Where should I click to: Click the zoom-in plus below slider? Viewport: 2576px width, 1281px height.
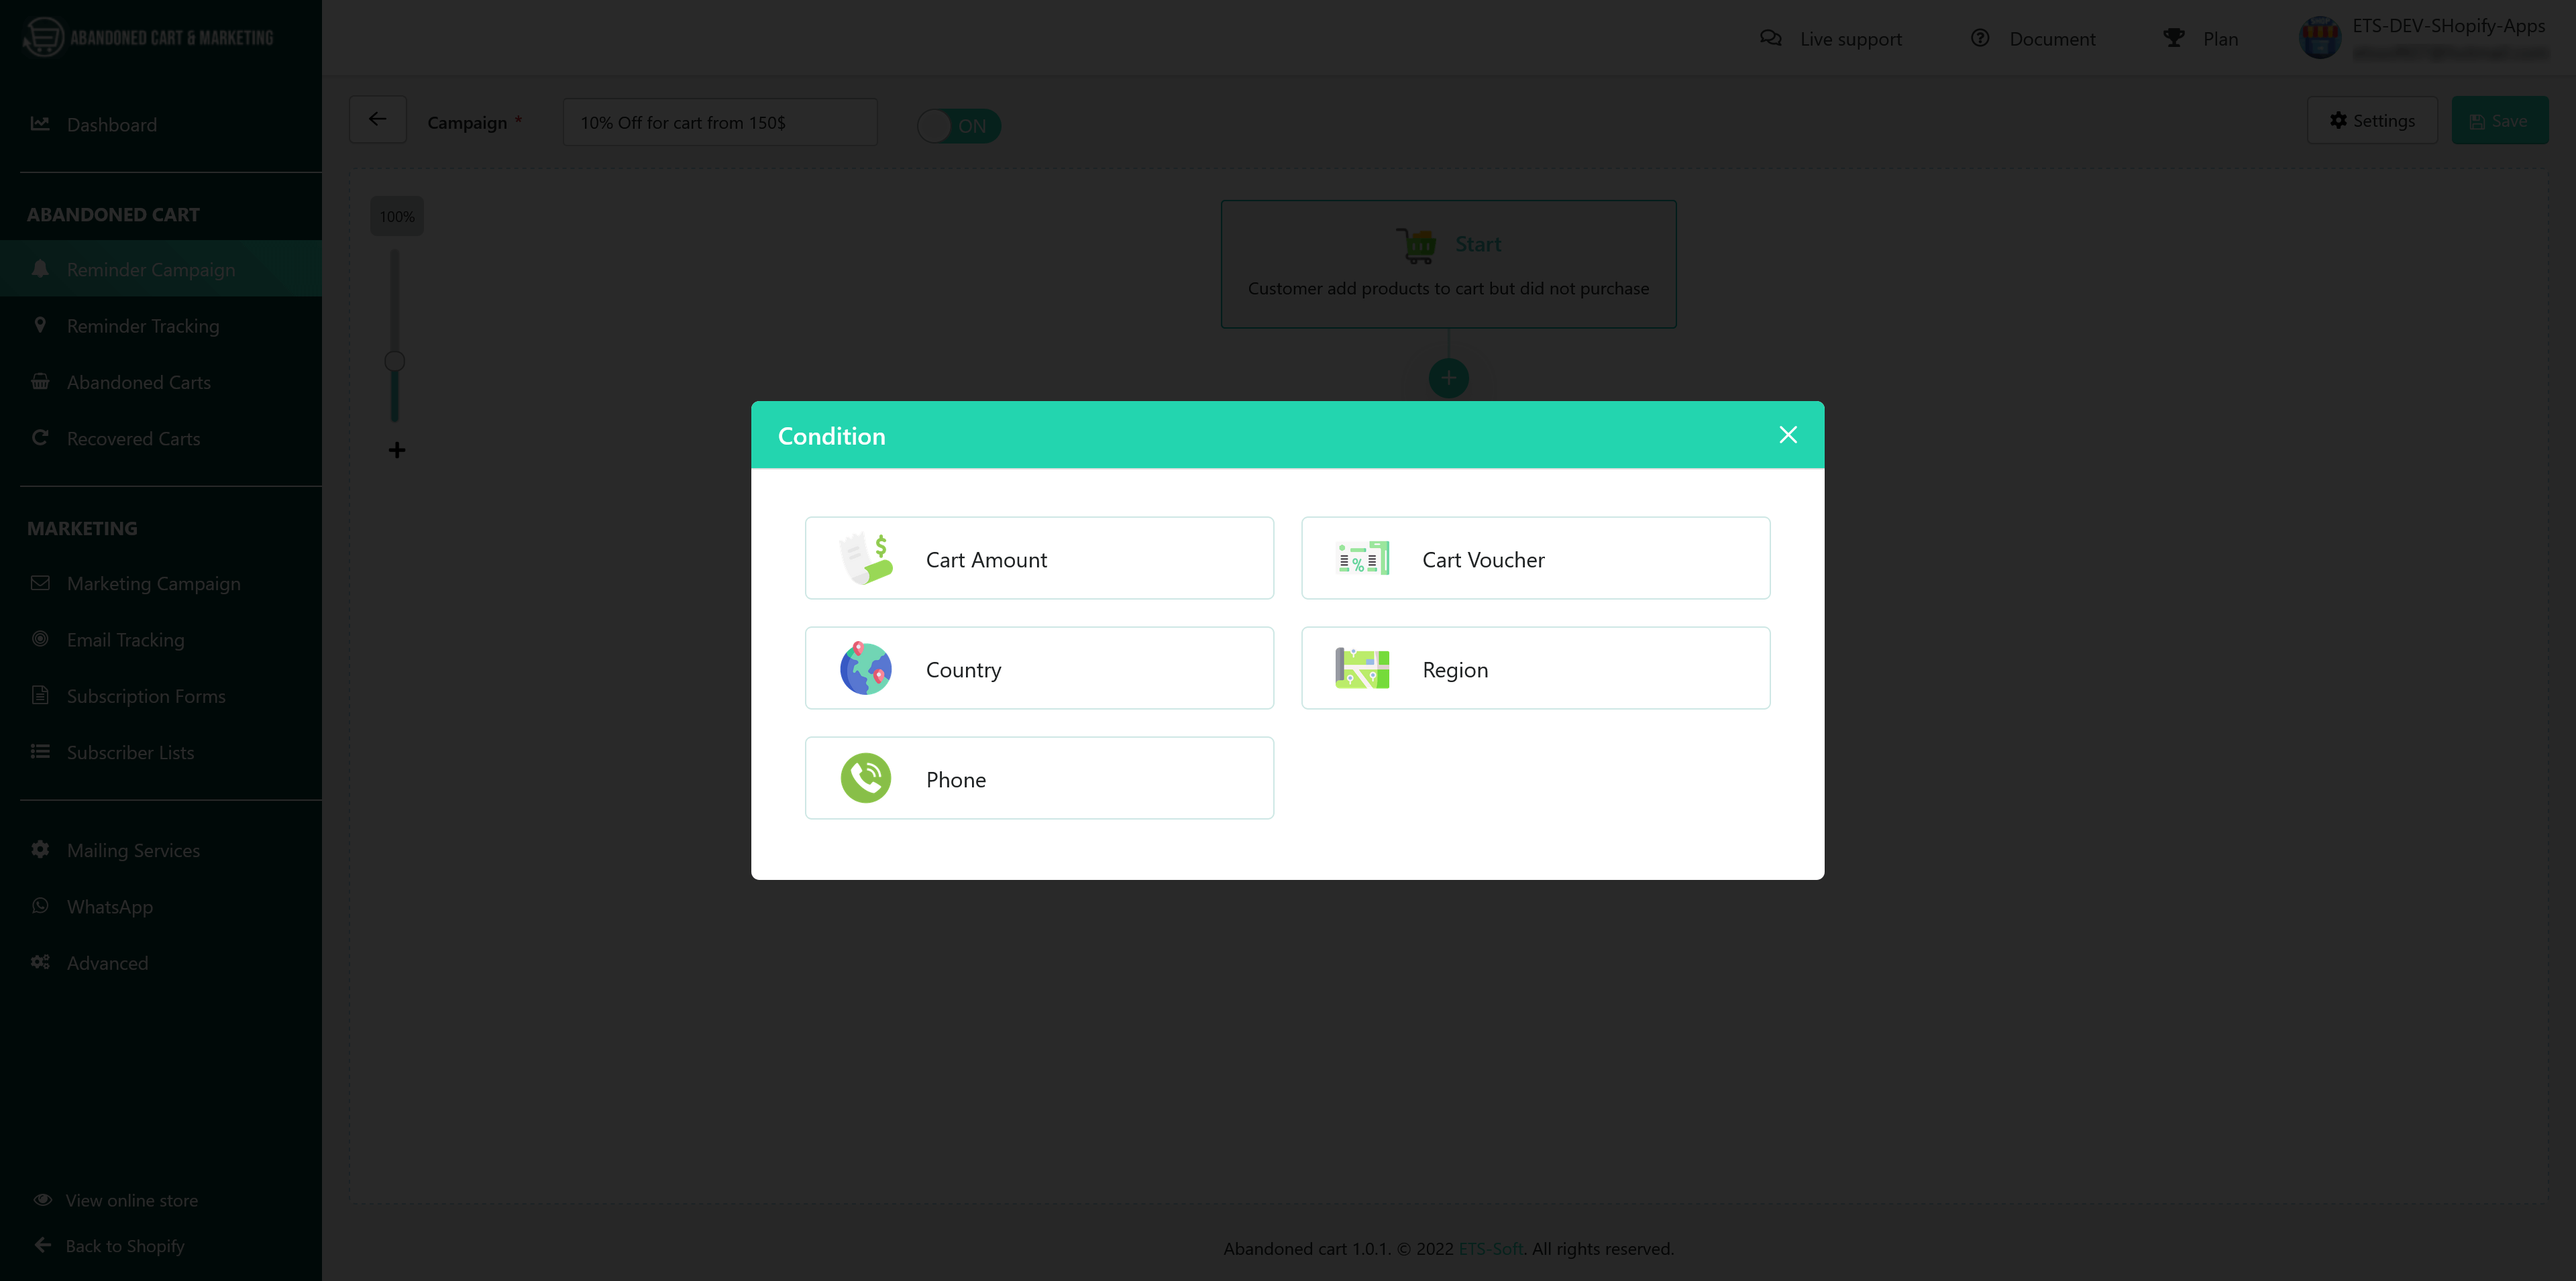coord(397,450)
